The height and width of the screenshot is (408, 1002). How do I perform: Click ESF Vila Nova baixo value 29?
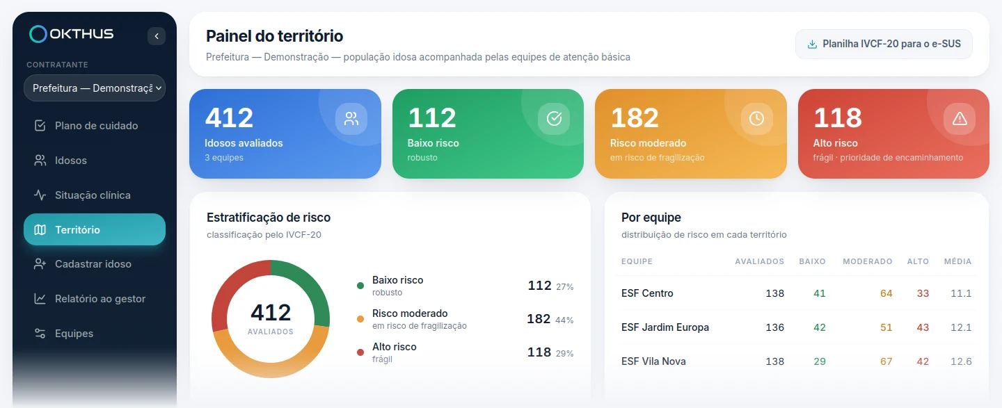820,361
